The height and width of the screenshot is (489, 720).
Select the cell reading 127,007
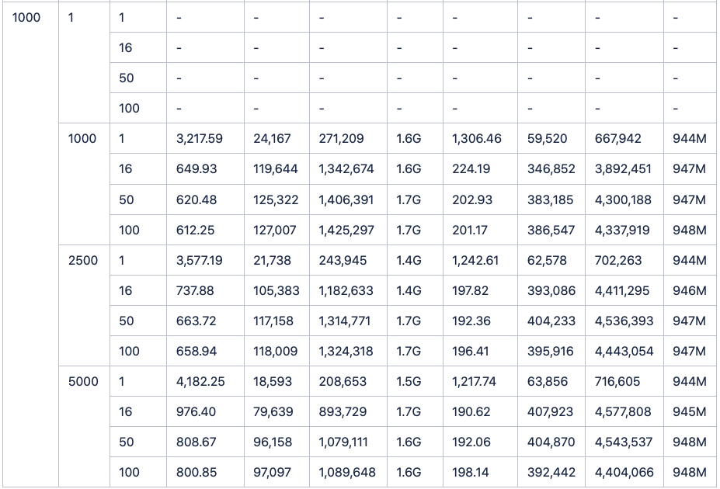click(275, 231)
